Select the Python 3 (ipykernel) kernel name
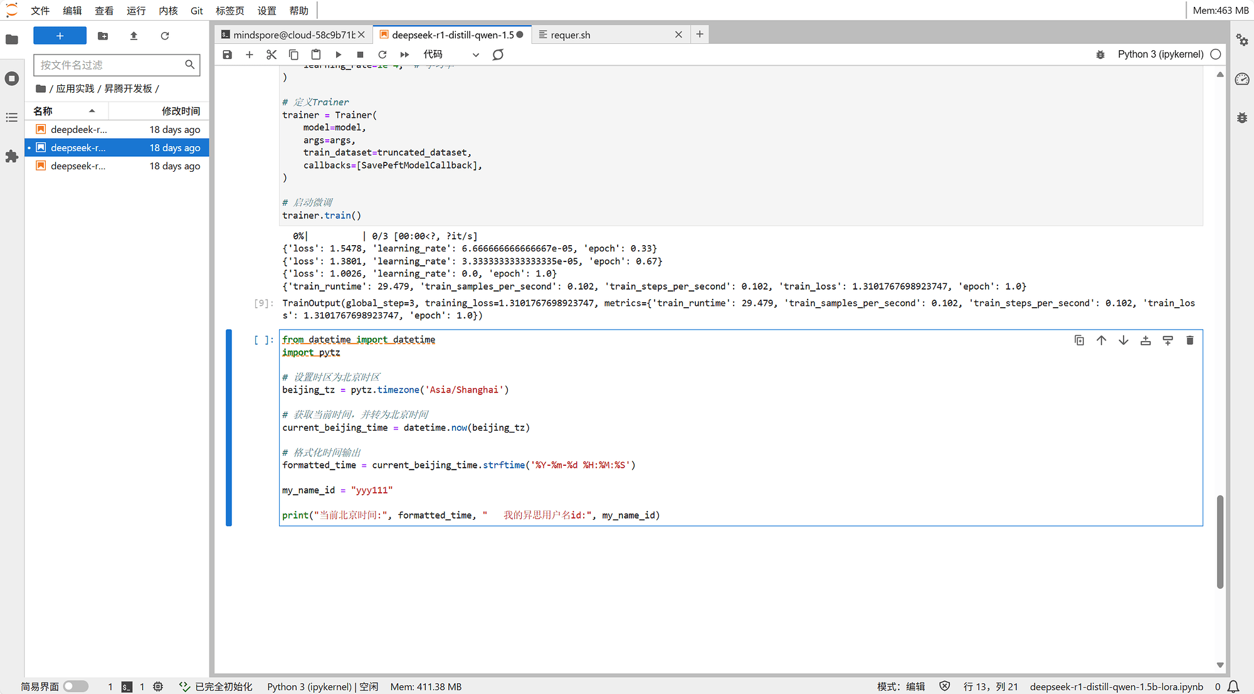Screen dimensions: 1254x694 coord(1160,55)
